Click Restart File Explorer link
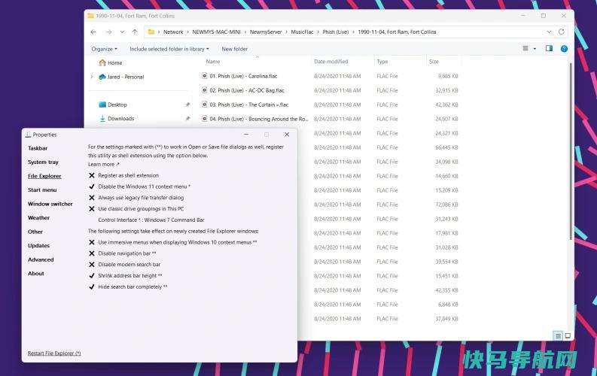The width and height of the screenshot is (597, 376). (x=54, y=353)
